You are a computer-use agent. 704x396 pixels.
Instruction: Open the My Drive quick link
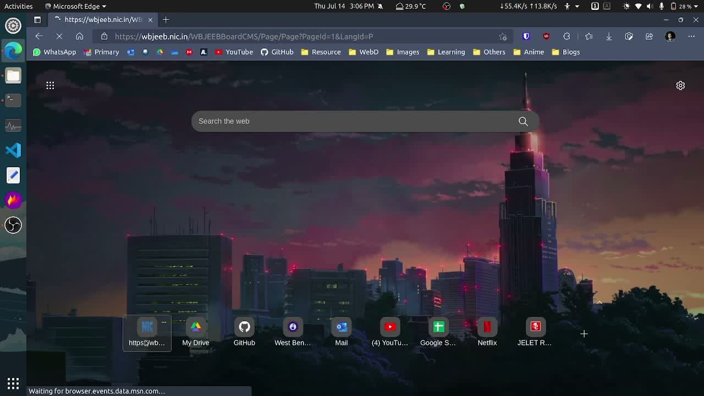tap(196, 333)
